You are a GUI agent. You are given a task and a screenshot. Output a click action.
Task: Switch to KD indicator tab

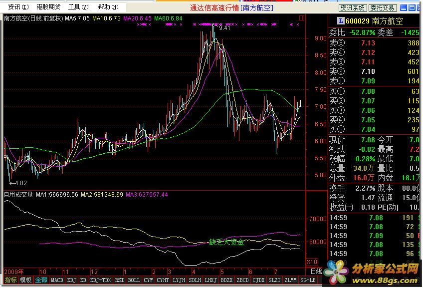click(83, 280)
